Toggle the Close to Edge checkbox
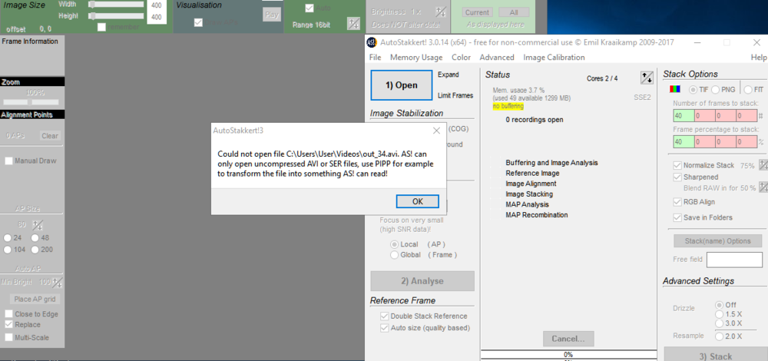The image size is (768, 361). click(x=8, y=314)
